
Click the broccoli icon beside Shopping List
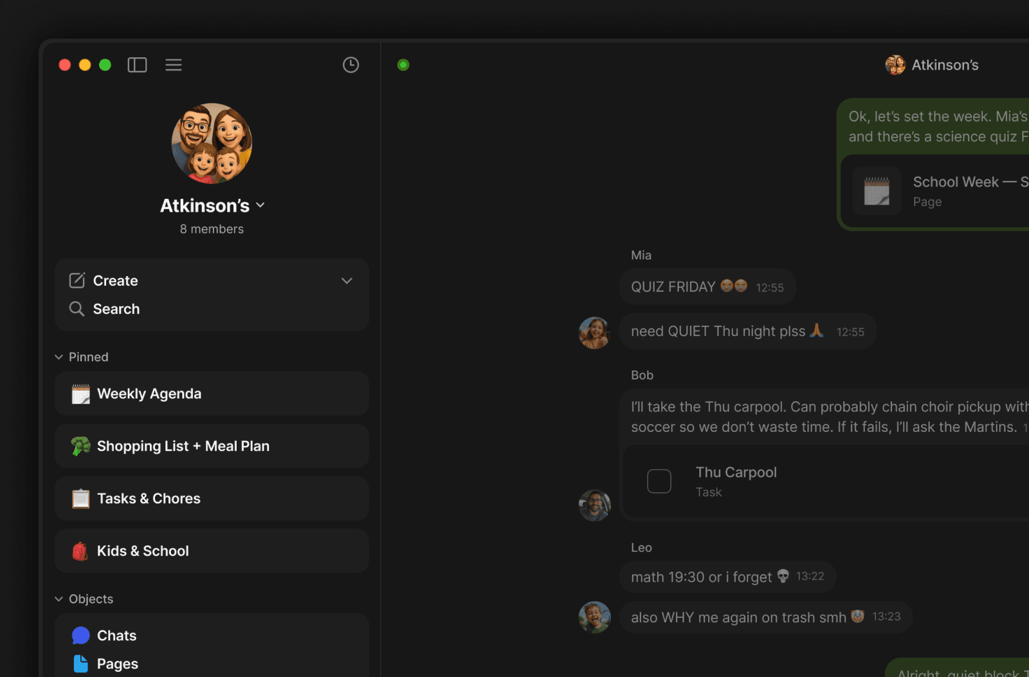tap(80, 446)
